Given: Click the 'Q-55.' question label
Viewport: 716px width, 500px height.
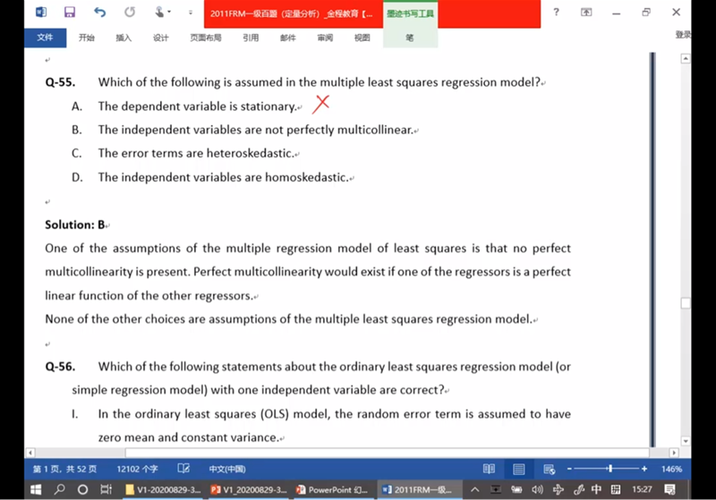Looking at the screenshot, I should [x=60, y=82].
